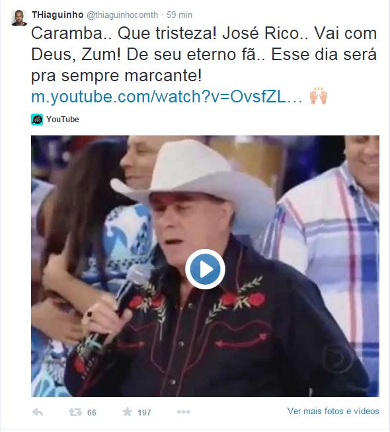Open Ver mais fotos e vídeos
The width and height of the screenshot is (390, 432).
coord(333,411)
